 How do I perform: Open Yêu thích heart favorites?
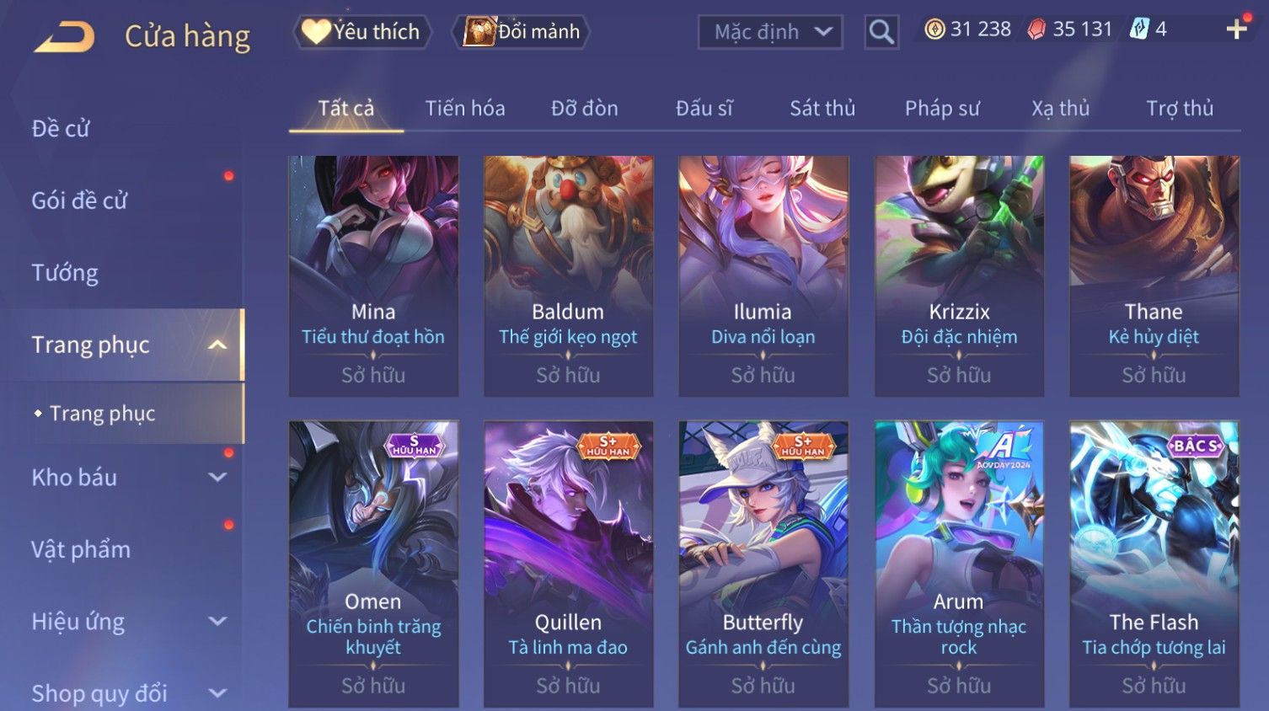point(361,32)
